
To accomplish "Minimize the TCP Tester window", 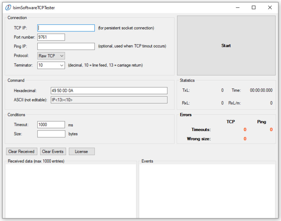I will (238, 8).
